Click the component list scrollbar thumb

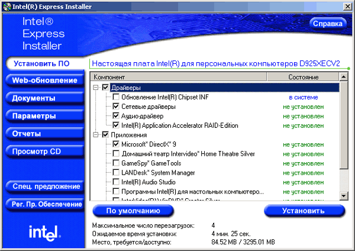pyautogui.click(x=344, y=125)
